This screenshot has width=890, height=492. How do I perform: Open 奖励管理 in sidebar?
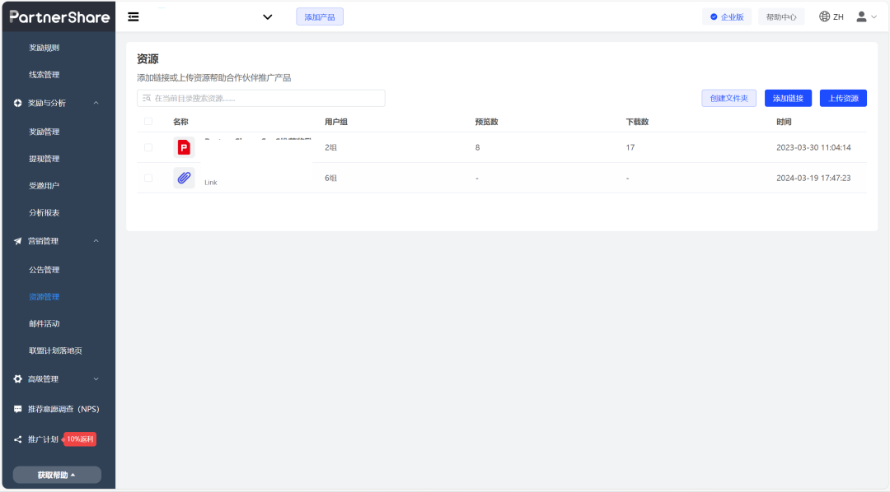coord(44,132)
